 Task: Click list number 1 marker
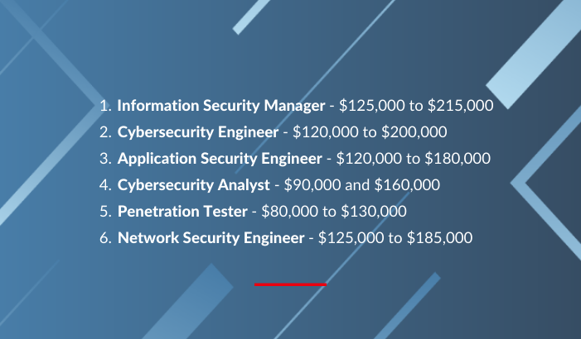[105, 106]
